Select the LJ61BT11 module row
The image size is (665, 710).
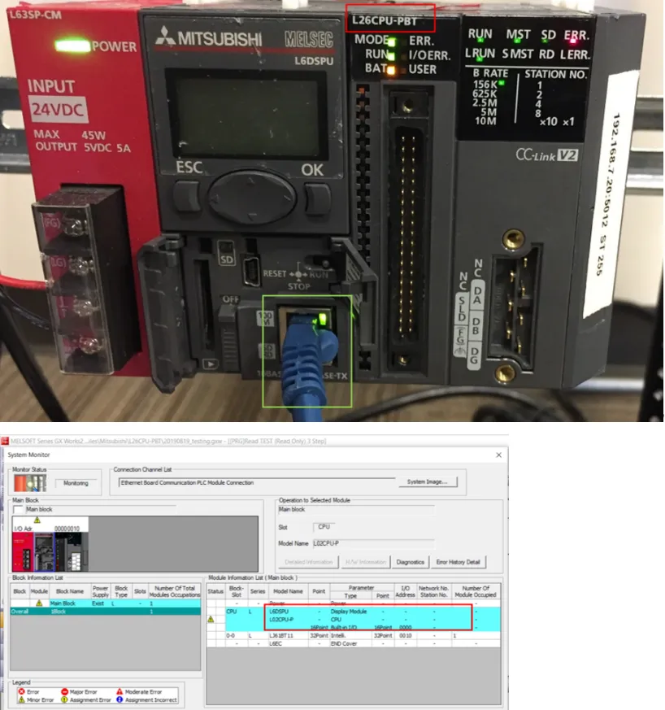pos(354,636)
